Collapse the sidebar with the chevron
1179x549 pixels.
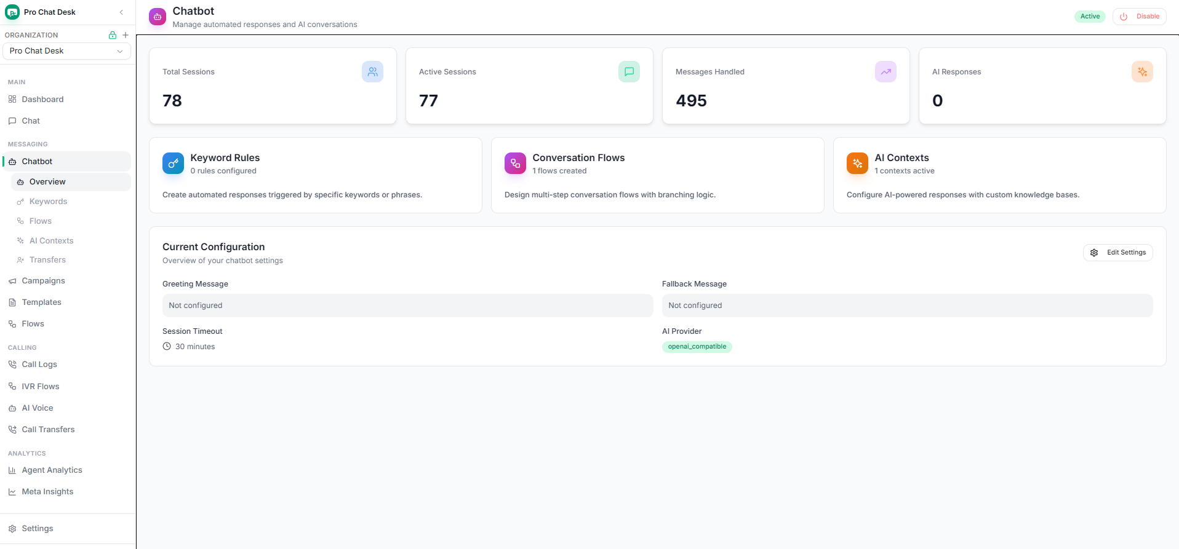click(x=121, y=12)
